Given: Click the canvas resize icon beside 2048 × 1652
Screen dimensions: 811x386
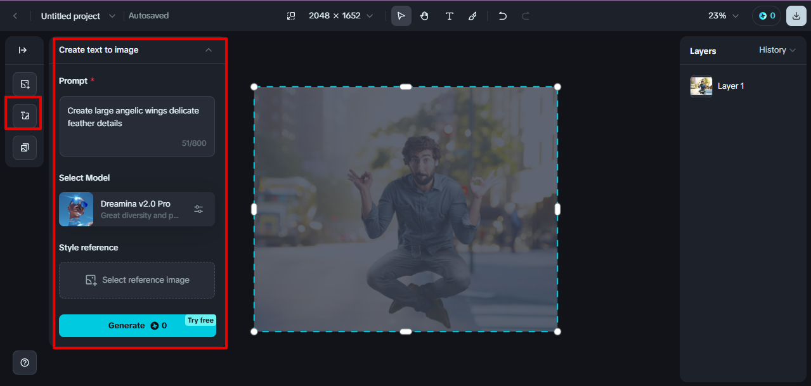Looking at the screenshot, I should (x=291, y=16).
